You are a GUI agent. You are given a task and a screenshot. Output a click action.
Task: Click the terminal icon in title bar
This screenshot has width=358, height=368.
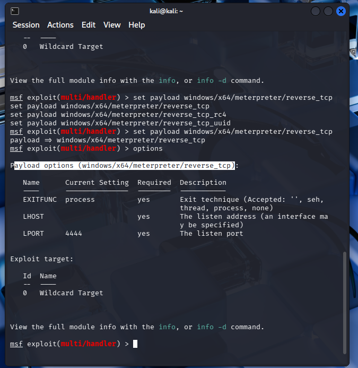(15, 11)
